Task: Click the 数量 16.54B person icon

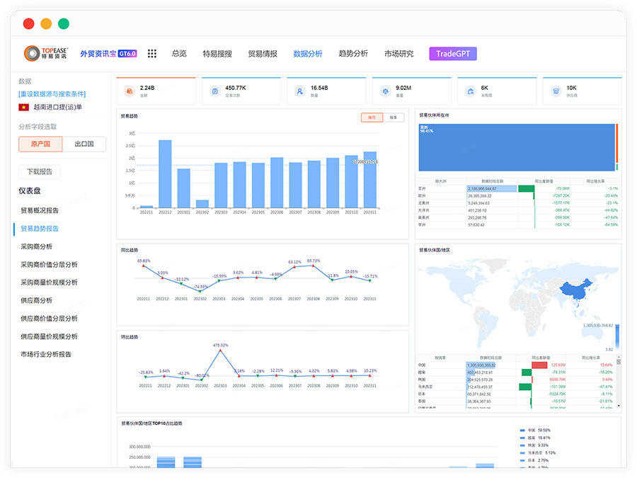Action: tap(299, 91)
